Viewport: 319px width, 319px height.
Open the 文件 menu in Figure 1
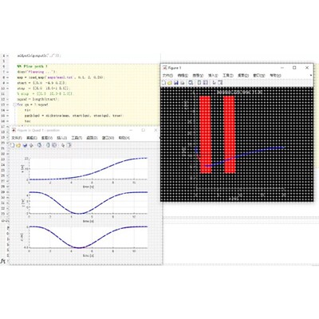167,76
